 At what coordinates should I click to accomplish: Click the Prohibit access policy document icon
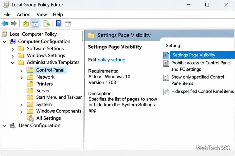(166, 64)
